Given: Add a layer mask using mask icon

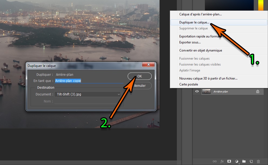Looking at the screenshot, I should (229, 161).
